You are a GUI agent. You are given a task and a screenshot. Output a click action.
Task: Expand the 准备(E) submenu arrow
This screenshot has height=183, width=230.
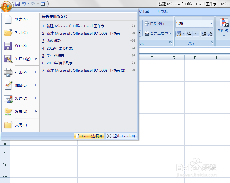[36, 85]
